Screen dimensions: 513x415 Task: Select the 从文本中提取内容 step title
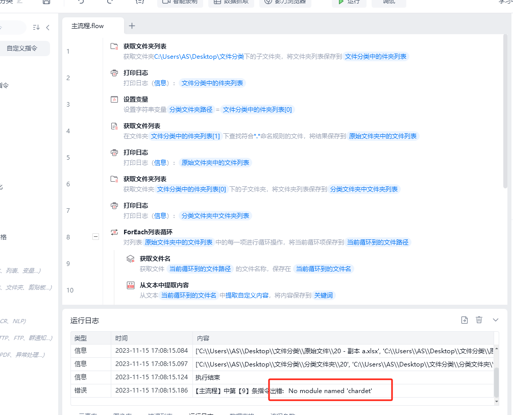tap(164, 285)
